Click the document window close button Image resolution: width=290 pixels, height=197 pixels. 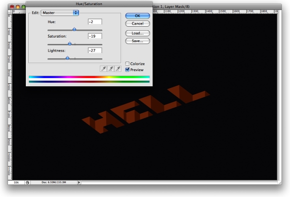tap(12, 7)
